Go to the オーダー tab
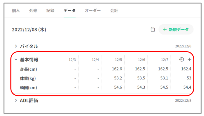204x116 pixels. click(93, 11)
